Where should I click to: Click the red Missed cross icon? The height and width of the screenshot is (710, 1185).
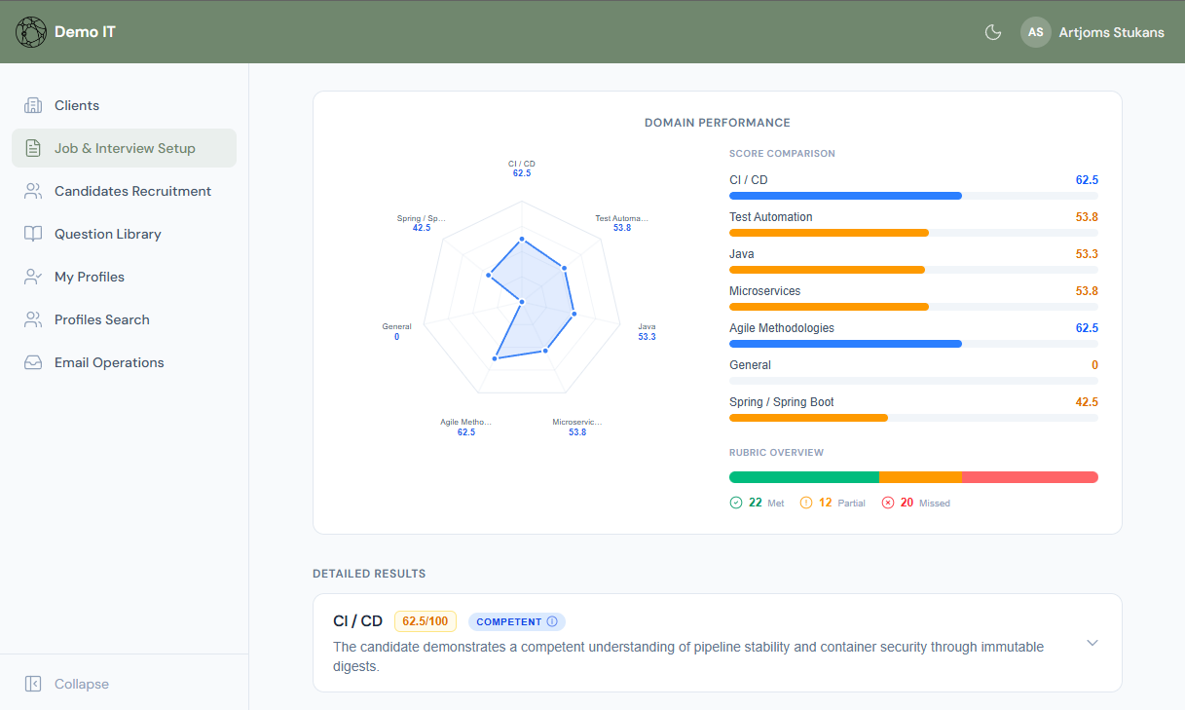coord(888,503)
